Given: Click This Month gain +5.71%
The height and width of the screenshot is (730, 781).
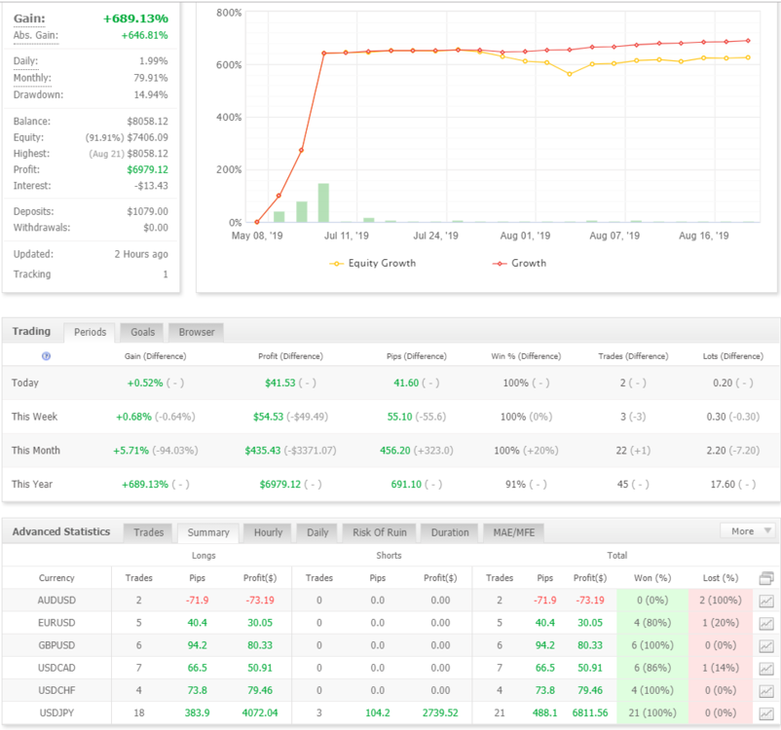Looking at the screenshot, I should pyautogui.click(x=131, y=451).
